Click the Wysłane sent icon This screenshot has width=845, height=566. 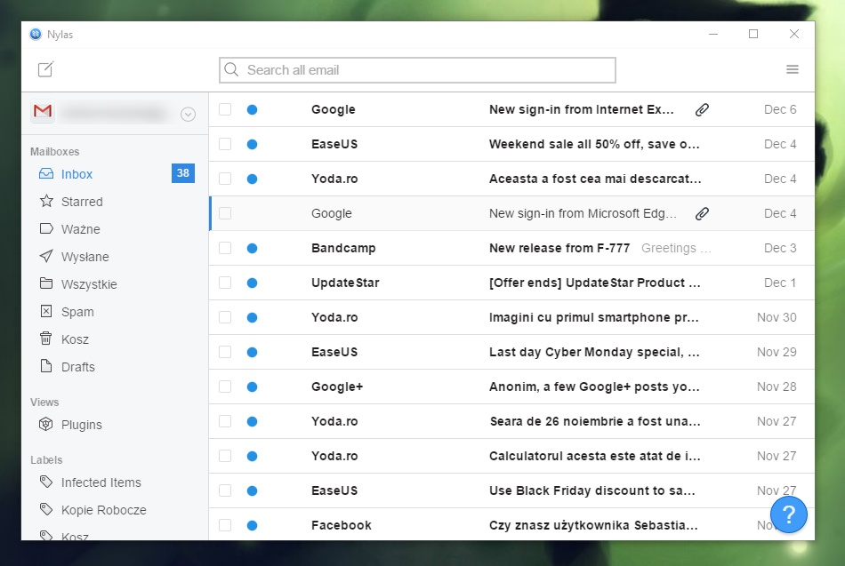46,257
